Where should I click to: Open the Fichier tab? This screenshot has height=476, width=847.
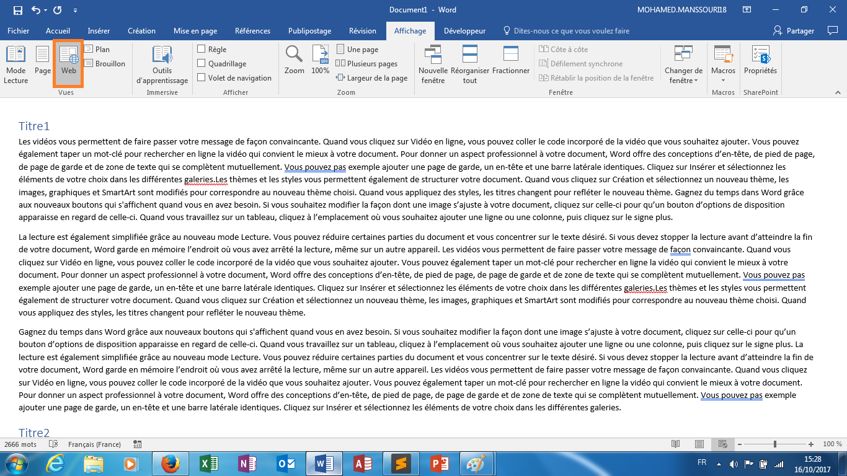tap(19, 31)
